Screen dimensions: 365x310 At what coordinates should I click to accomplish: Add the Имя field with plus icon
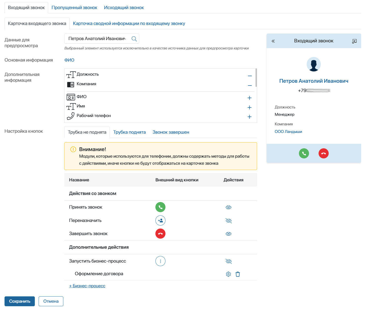(x=249, y=107)
